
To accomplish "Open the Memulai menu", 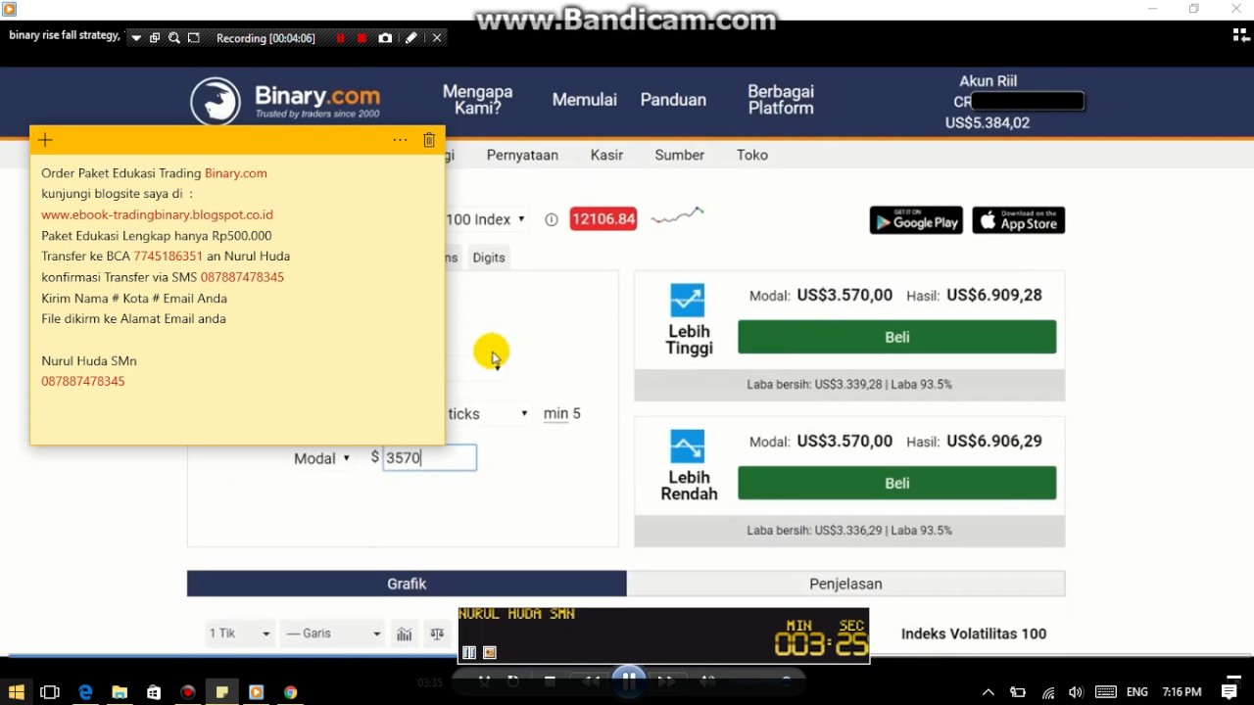I will click(584, 100).
